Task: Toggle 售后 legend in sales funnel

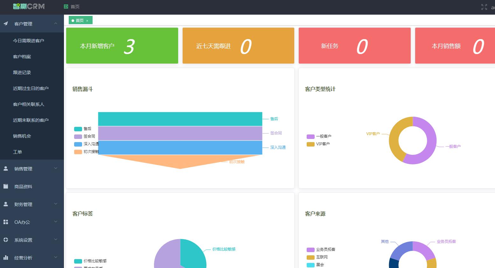Action: pos(83,129)
